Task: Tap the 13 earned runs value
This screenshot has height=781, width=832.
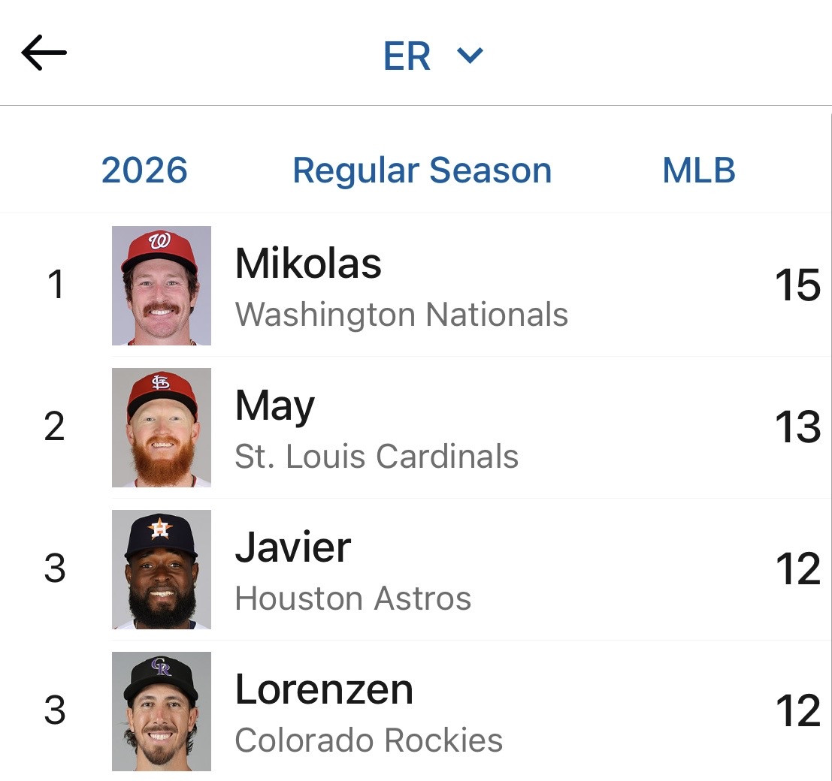Action: click(797, 427)
